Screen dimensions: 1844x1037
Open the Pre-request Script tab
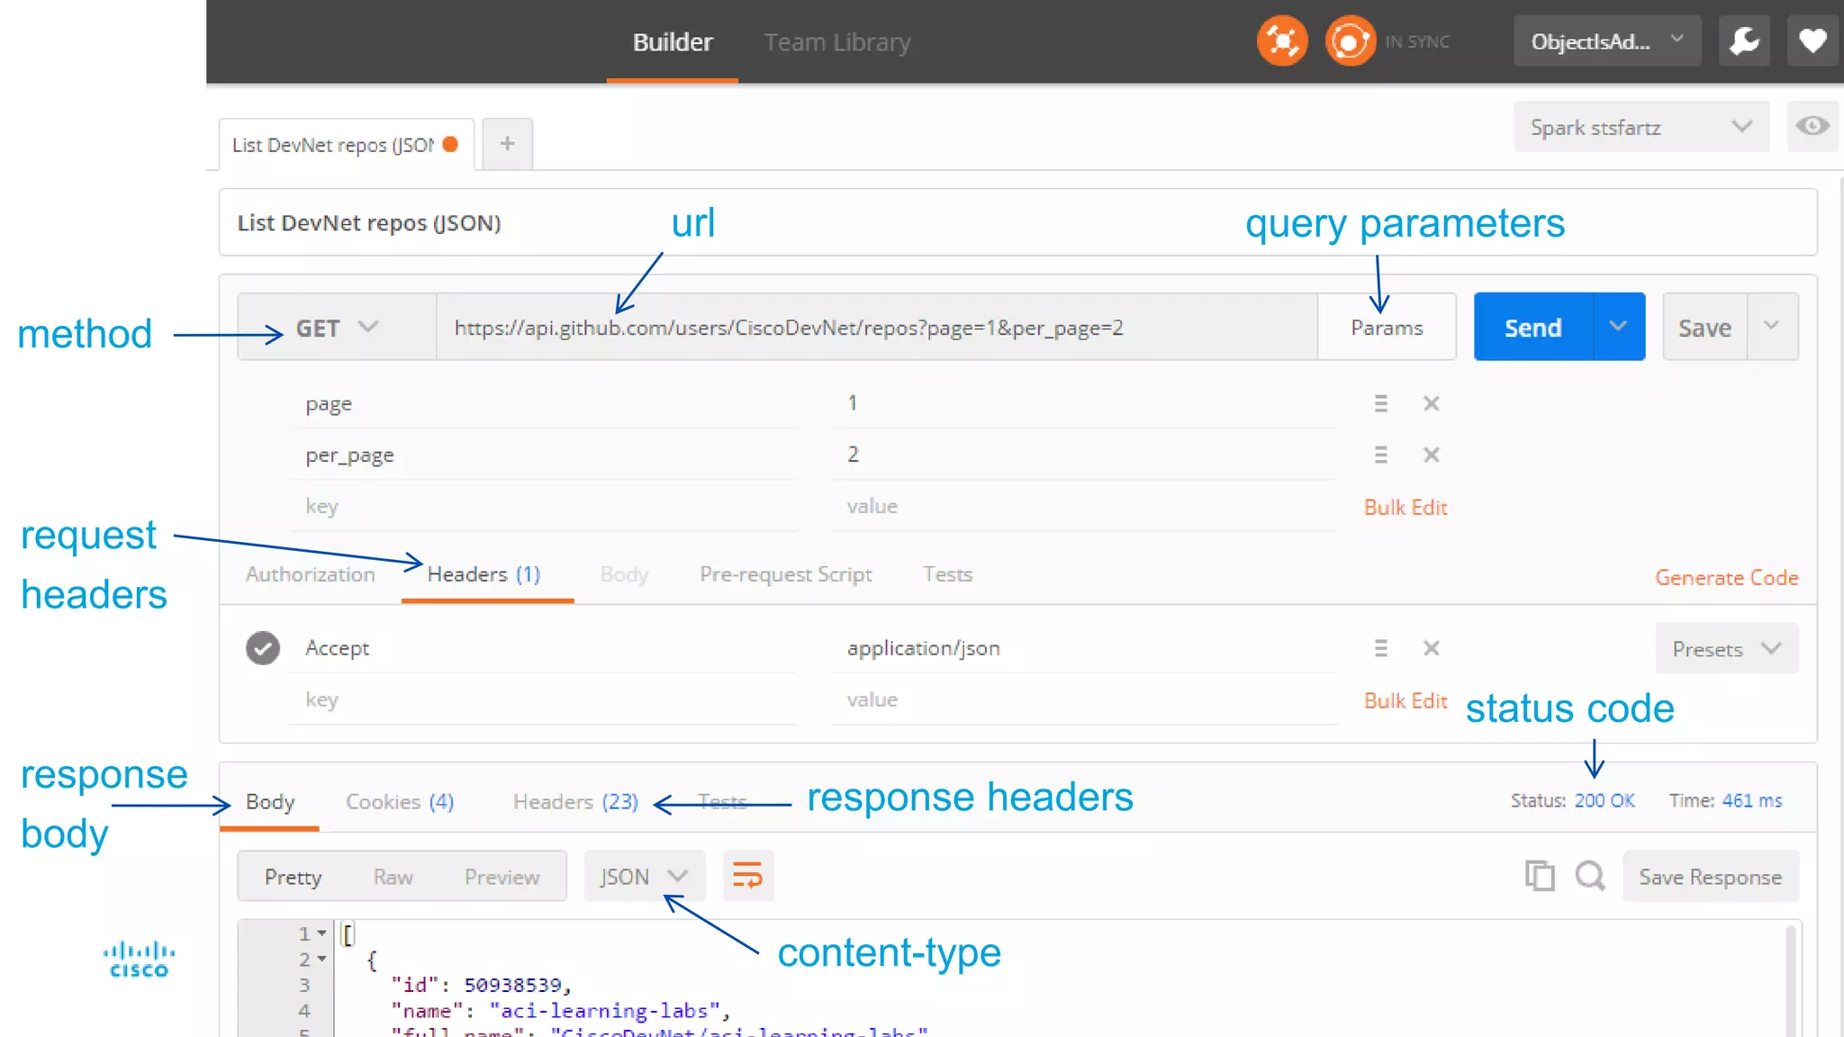pyautogui.click(x=785, y=574)
